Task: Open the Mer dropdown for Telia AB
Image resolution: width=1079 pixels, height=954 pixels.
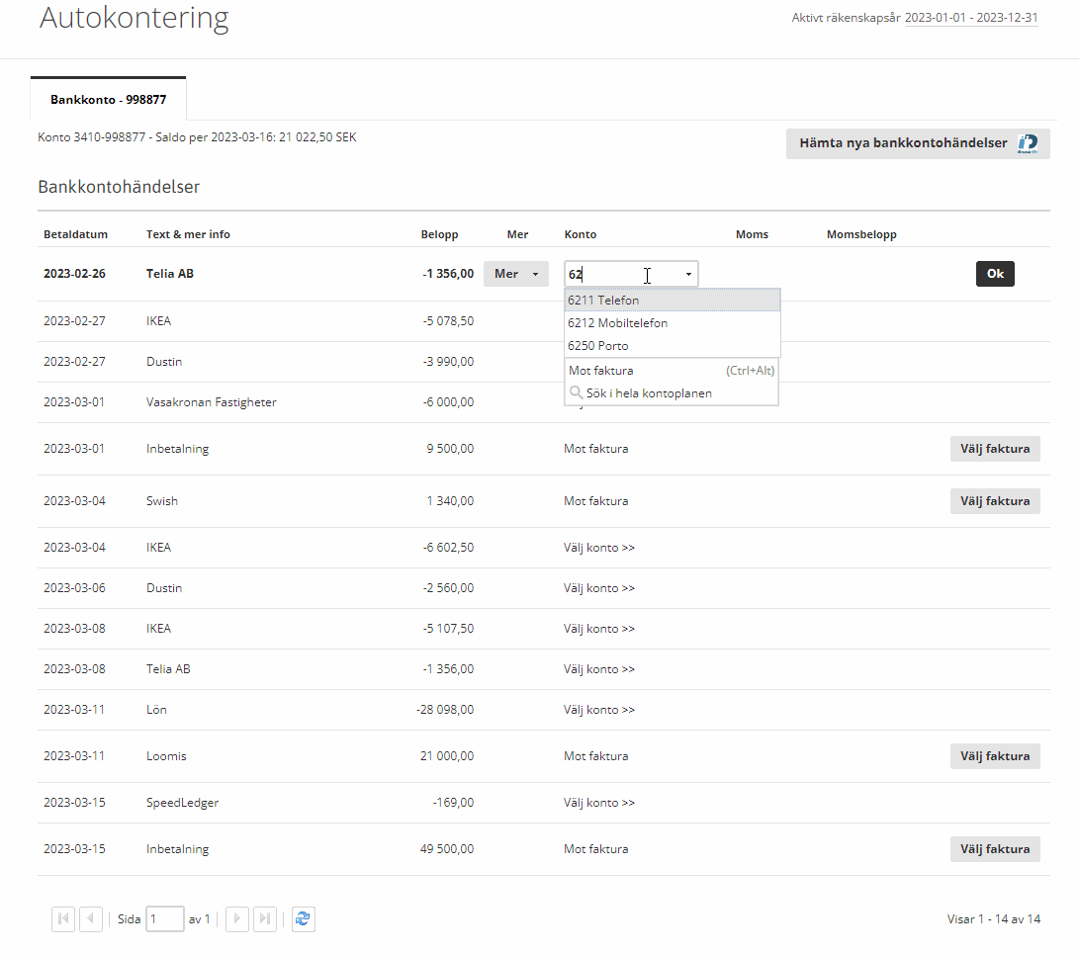Action: click(x=516, y=274)
